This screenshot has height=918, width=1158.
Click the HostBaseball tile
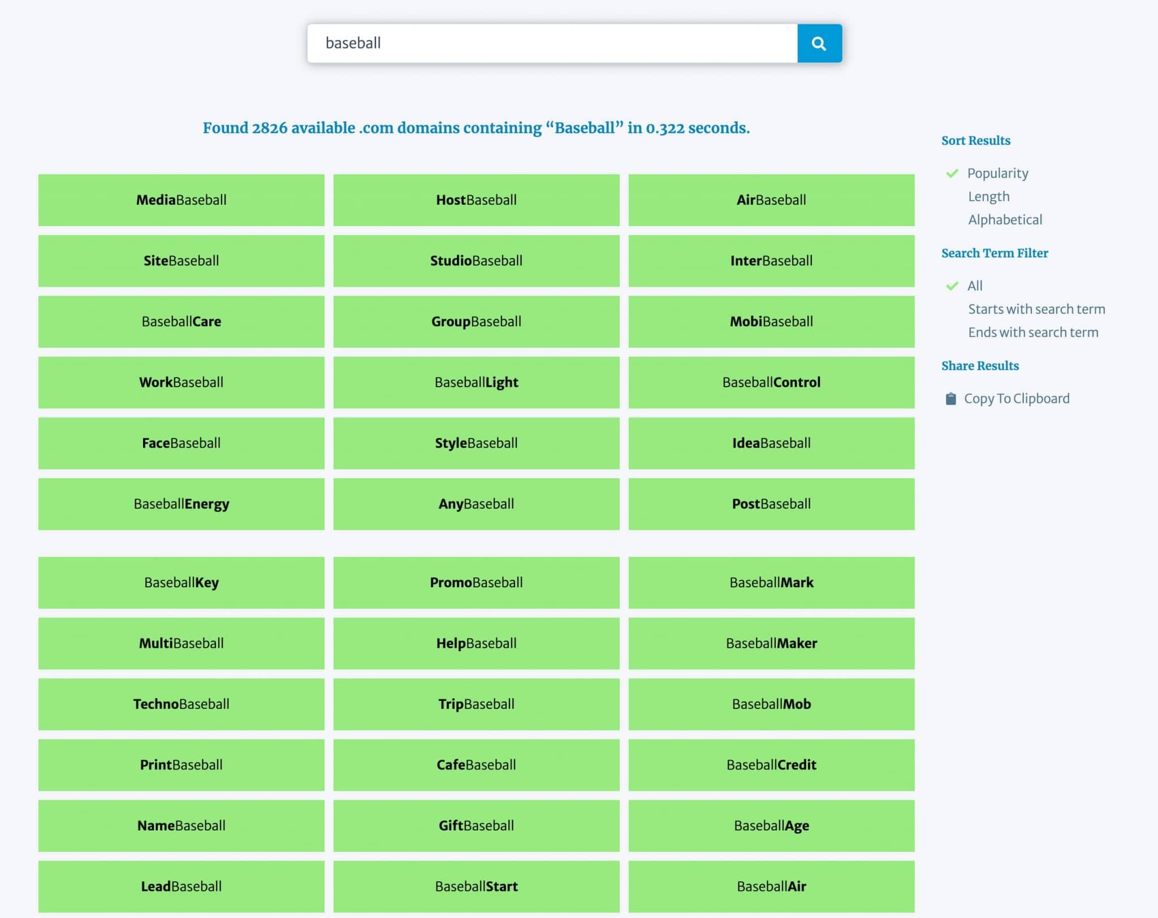point(476,200)
